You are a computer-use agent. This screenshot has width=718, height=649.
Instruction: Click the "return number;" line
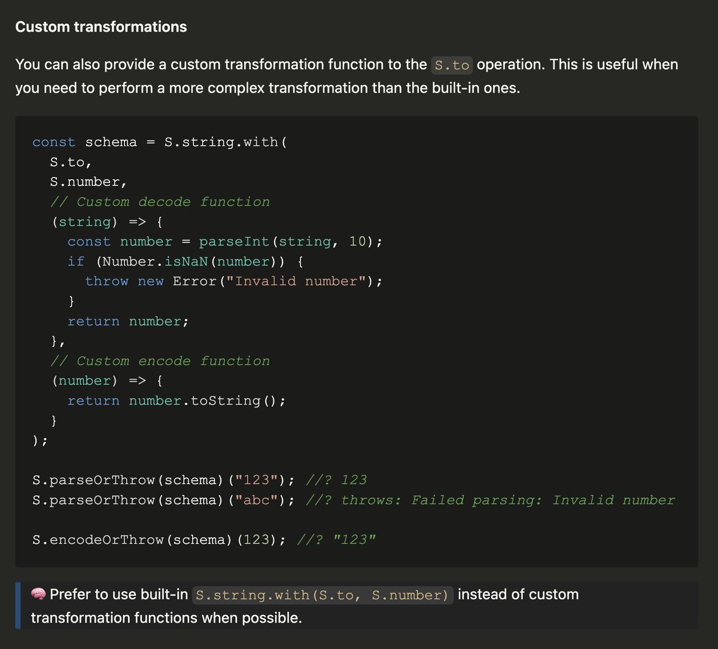tap(128, 322)
